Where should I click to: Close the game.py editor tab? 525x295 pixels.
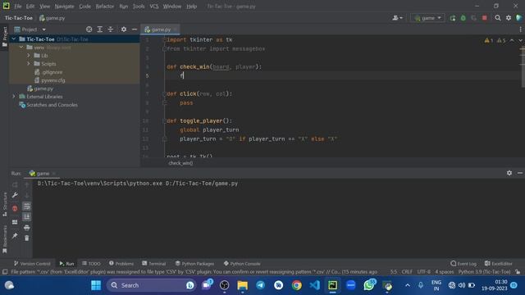point(175,29)
